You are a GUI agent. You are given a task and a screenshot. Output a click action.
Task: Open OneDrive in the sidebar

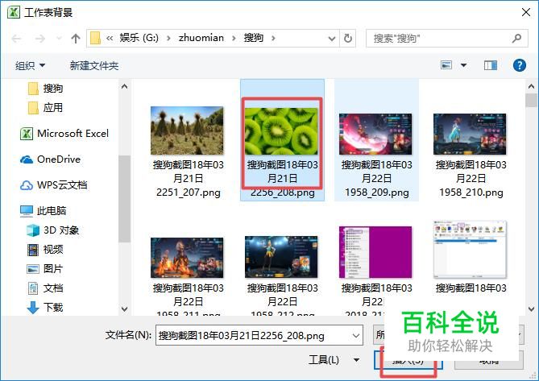pyautogui.click(x=51, y=159)
